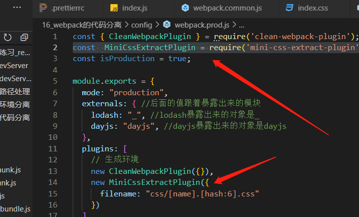Click "css/[name].[hash:6].css" string

click(x=203, y=194)
